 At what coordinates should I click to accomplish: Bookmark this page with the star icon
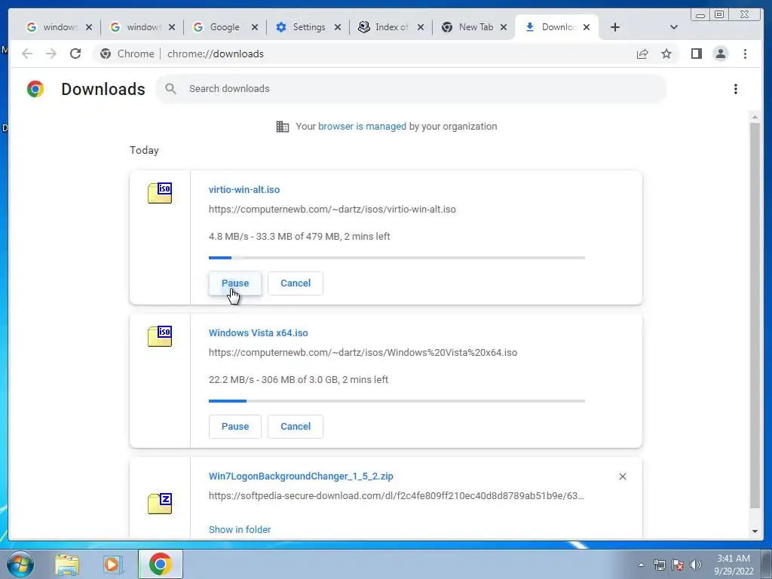coord(666,54)
